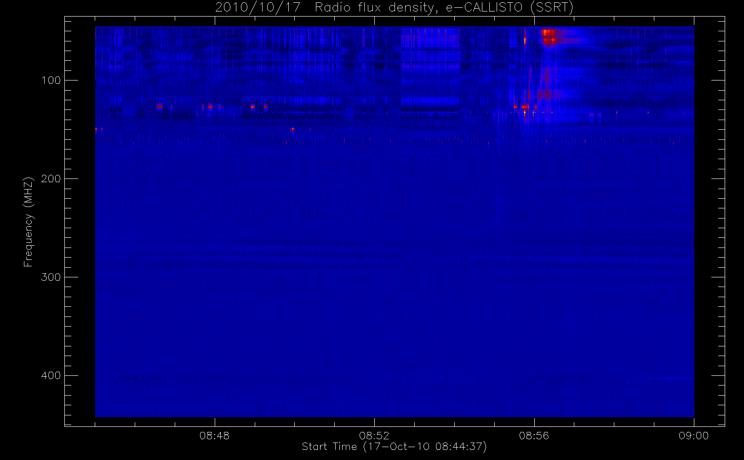Click the 100 frequency tick label
Viewport: 744px width, 460px height.
[x=51, y=80]
